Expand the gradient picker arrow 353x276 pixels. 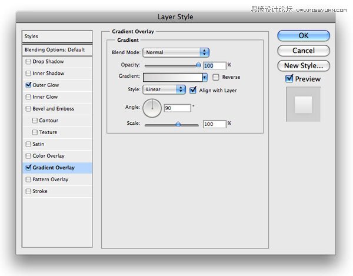coord(205,77)
